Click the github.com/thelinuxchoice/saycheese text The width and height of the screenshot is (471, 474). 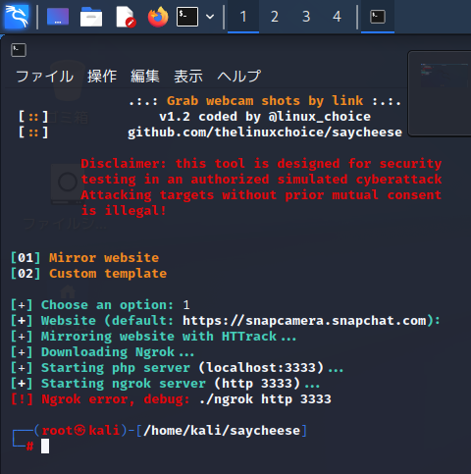(x=265, y=132)
